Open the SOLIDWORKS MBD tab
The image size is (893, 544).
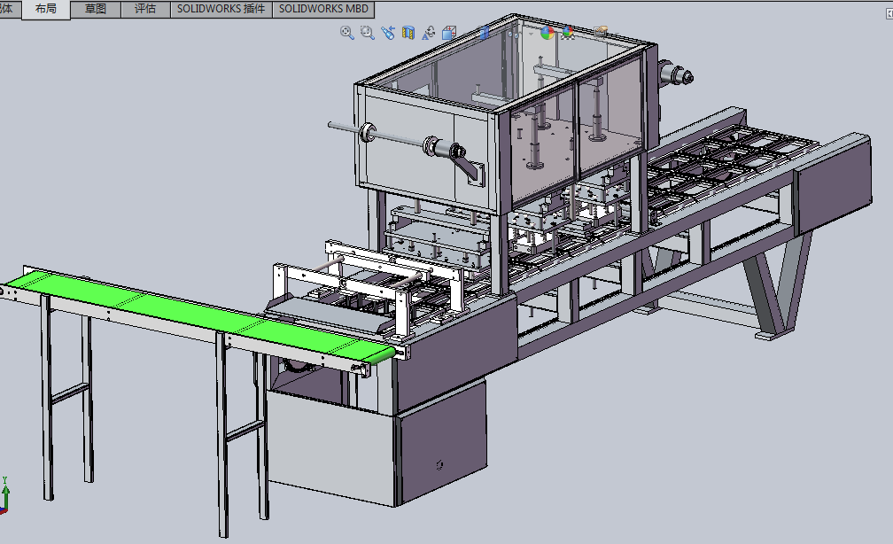323,10
